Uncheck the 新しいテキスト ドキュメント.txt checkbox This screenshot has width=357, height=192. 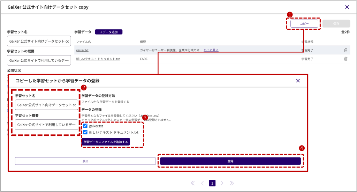point(85,132)
